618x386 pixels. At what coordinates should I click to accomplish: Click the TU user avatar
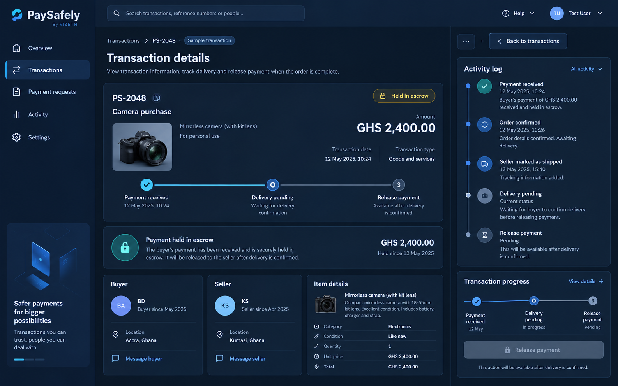pyautogui.click(x=557, y=13)
